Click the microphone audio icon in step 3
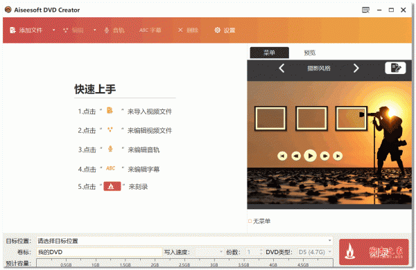 point(110,149)
